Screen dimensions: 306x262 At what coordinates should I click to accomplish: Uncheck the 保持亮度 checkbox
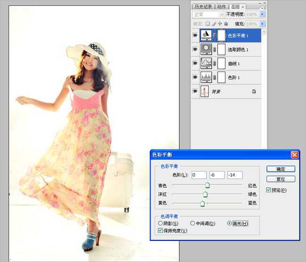[161, 230]
